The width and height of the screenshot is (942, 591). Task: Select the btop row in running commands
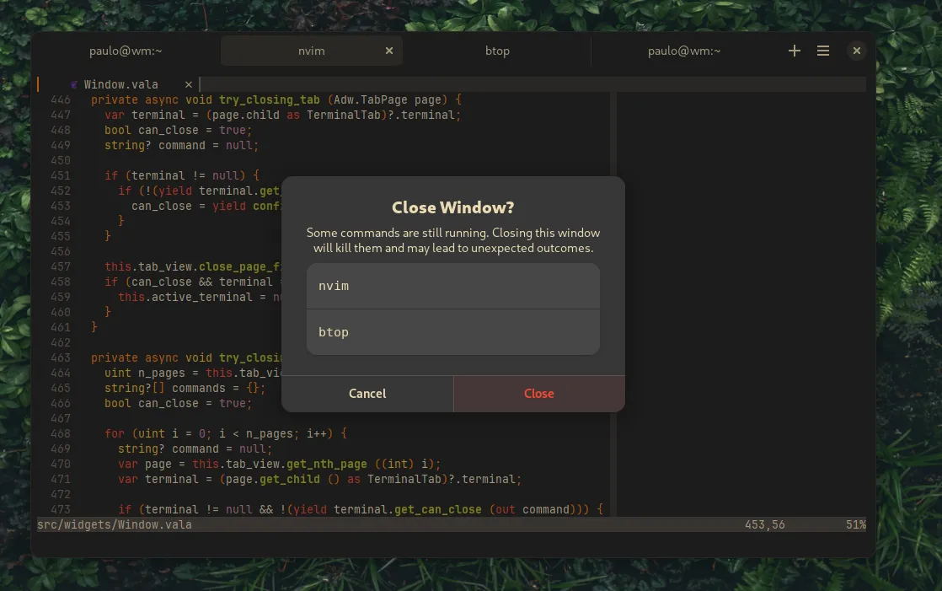pyautogui.click(x=452, y=332)
